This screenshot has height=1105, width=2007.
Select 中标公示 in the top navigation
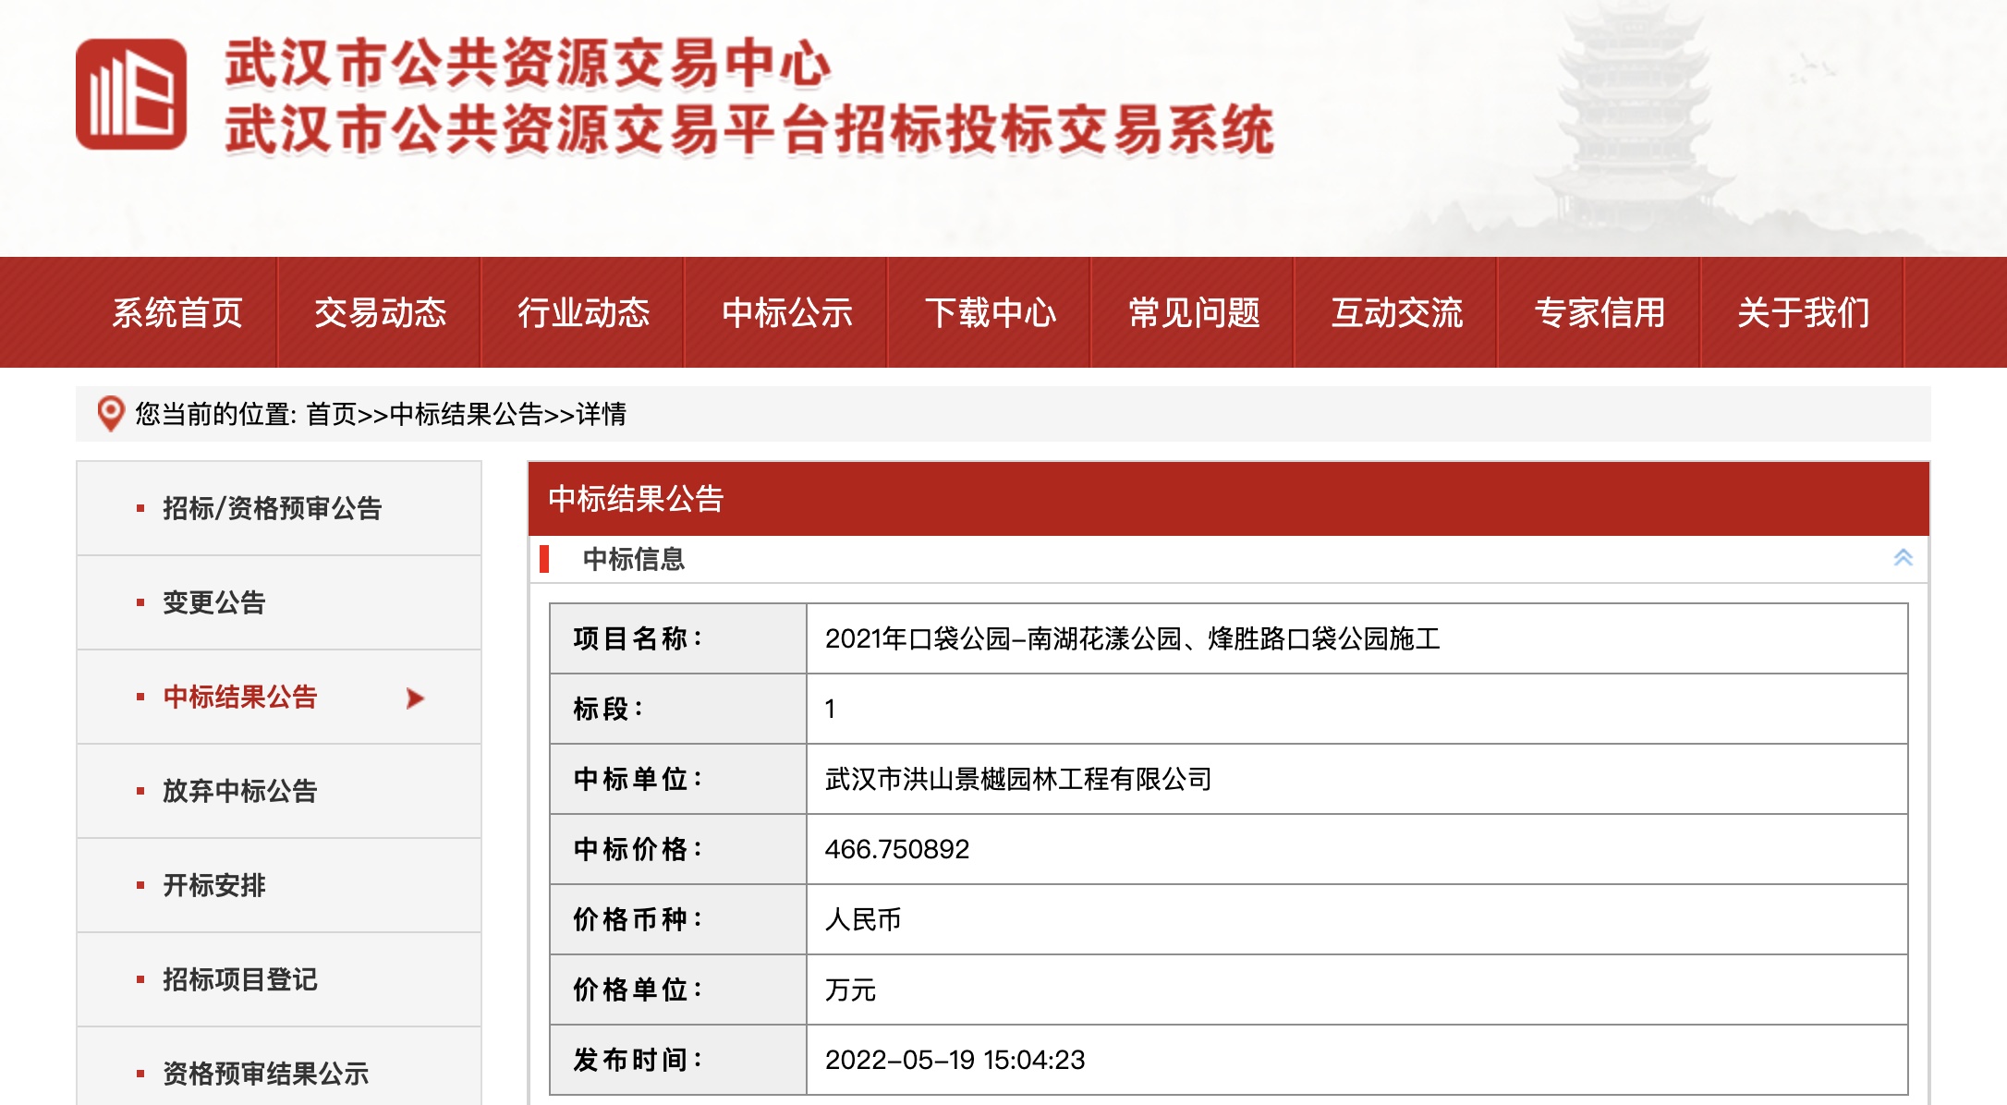(x=786, y=313)
